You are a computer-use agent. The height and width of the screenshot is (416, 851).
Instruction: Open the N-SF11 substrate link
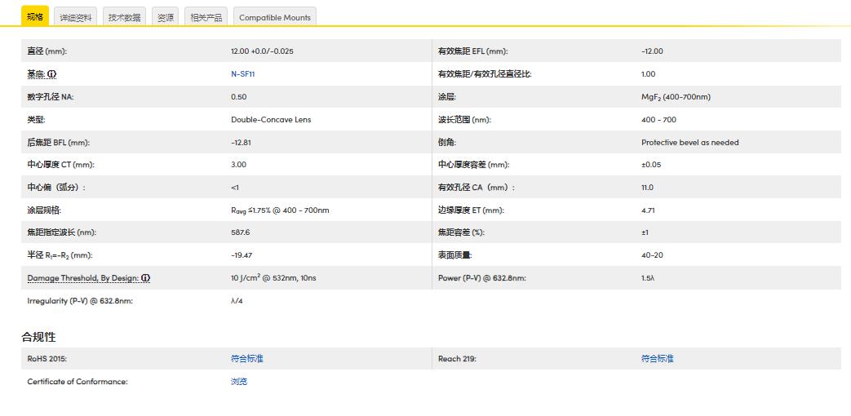pyautogui.click(x=243, y=74)
